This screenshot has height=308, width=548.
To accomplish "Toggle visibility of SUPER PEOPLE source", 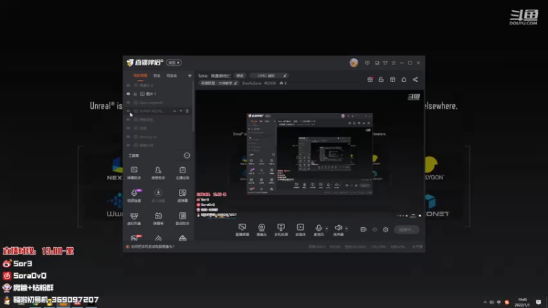I will click(x=128, y=111).
